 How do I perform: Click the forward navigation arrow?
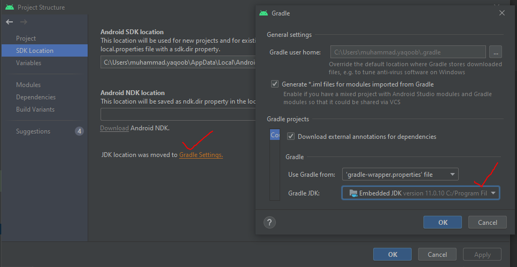pyautogui.click(x=24, y=22)
